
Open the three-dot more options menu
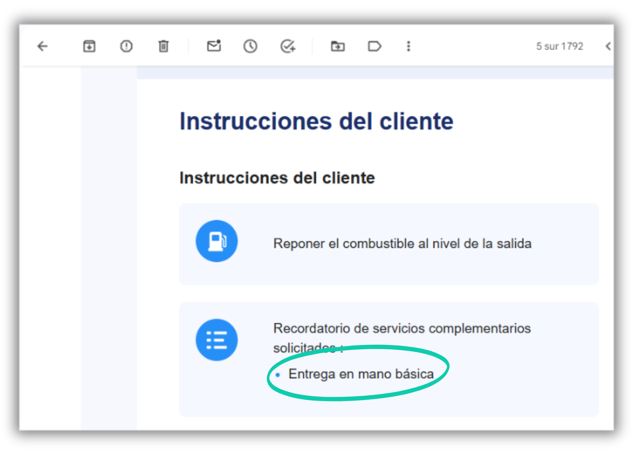click(409, 46)
